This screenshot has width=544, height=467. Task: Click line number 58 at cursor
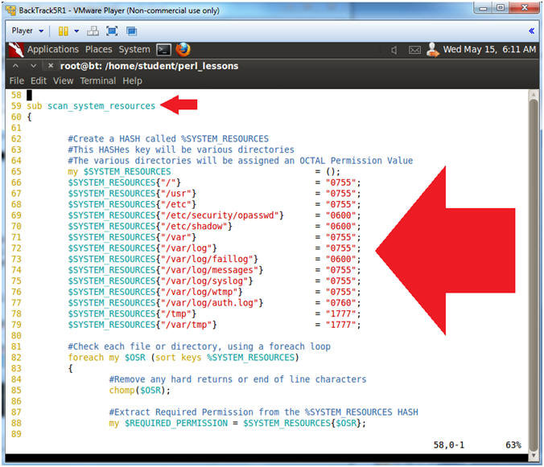point(16,95)
